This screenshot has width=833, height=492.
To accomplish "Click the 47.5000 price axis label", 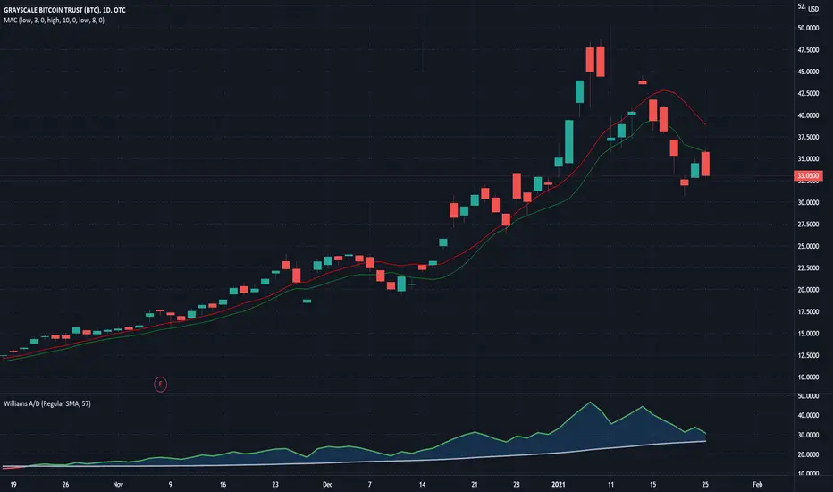I will tap(808, 49).
